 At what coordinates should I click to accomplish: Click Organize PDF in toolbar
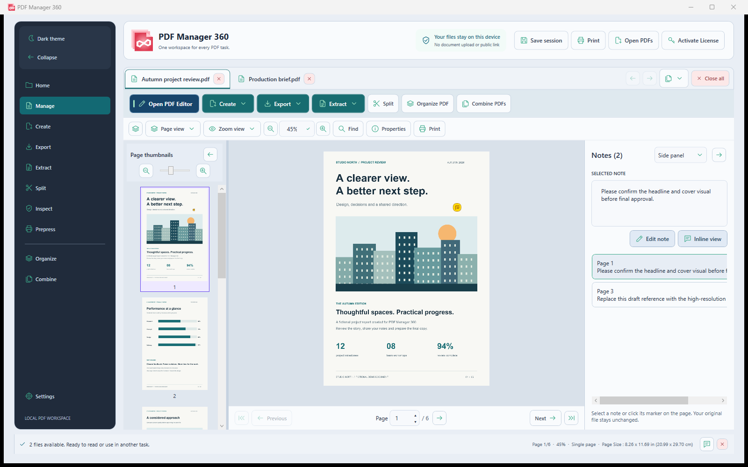click(x=428, y=104)
